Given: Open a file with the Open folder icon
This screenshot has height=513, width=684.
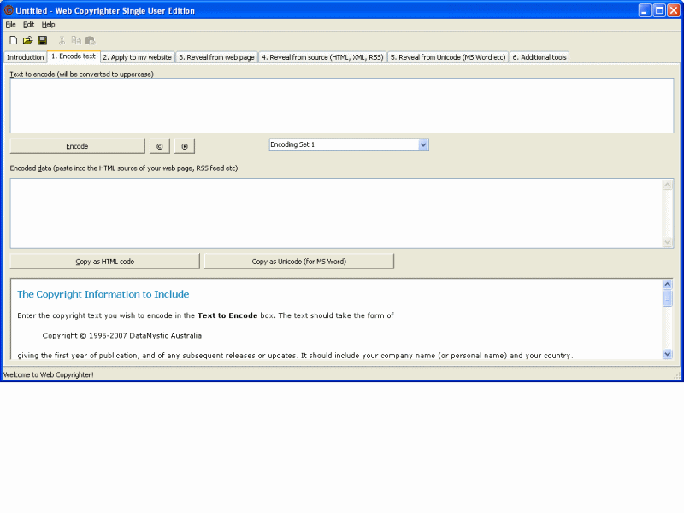Looking at the screenshot, I should click(27, 39).
